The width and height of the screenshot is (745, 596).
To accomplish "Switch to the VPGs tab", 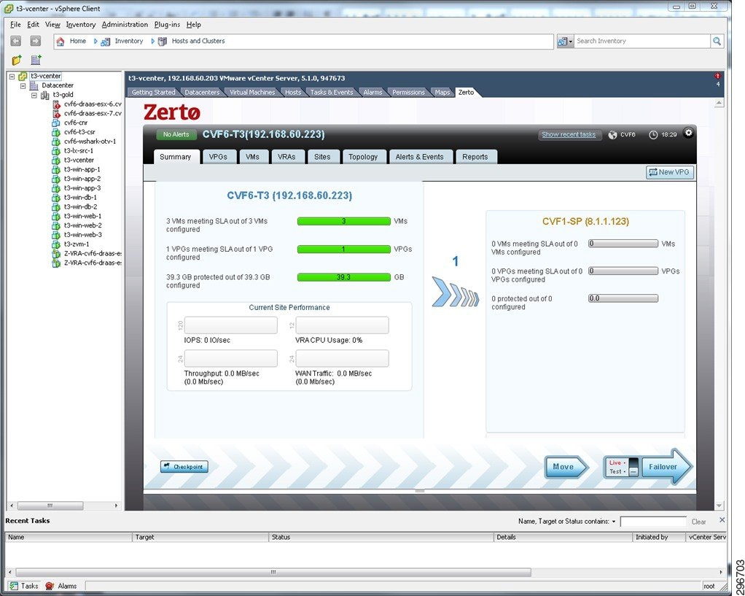I will pyautogui.click(x=218, y=157).
